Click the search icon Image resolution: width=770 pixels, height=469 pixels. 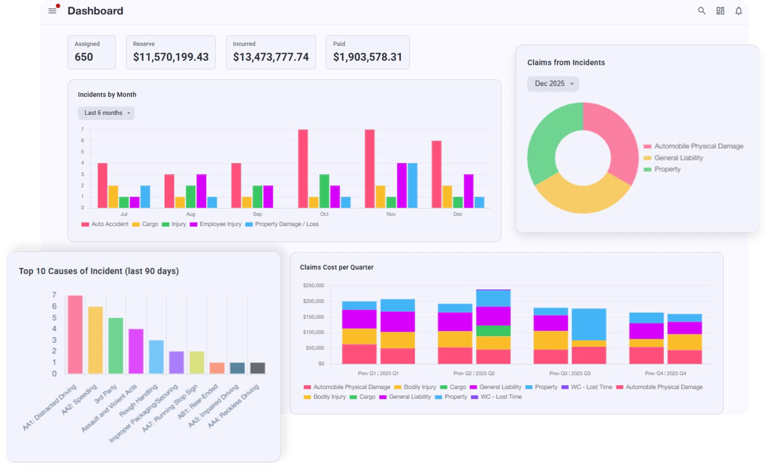[x=701, y=11]
